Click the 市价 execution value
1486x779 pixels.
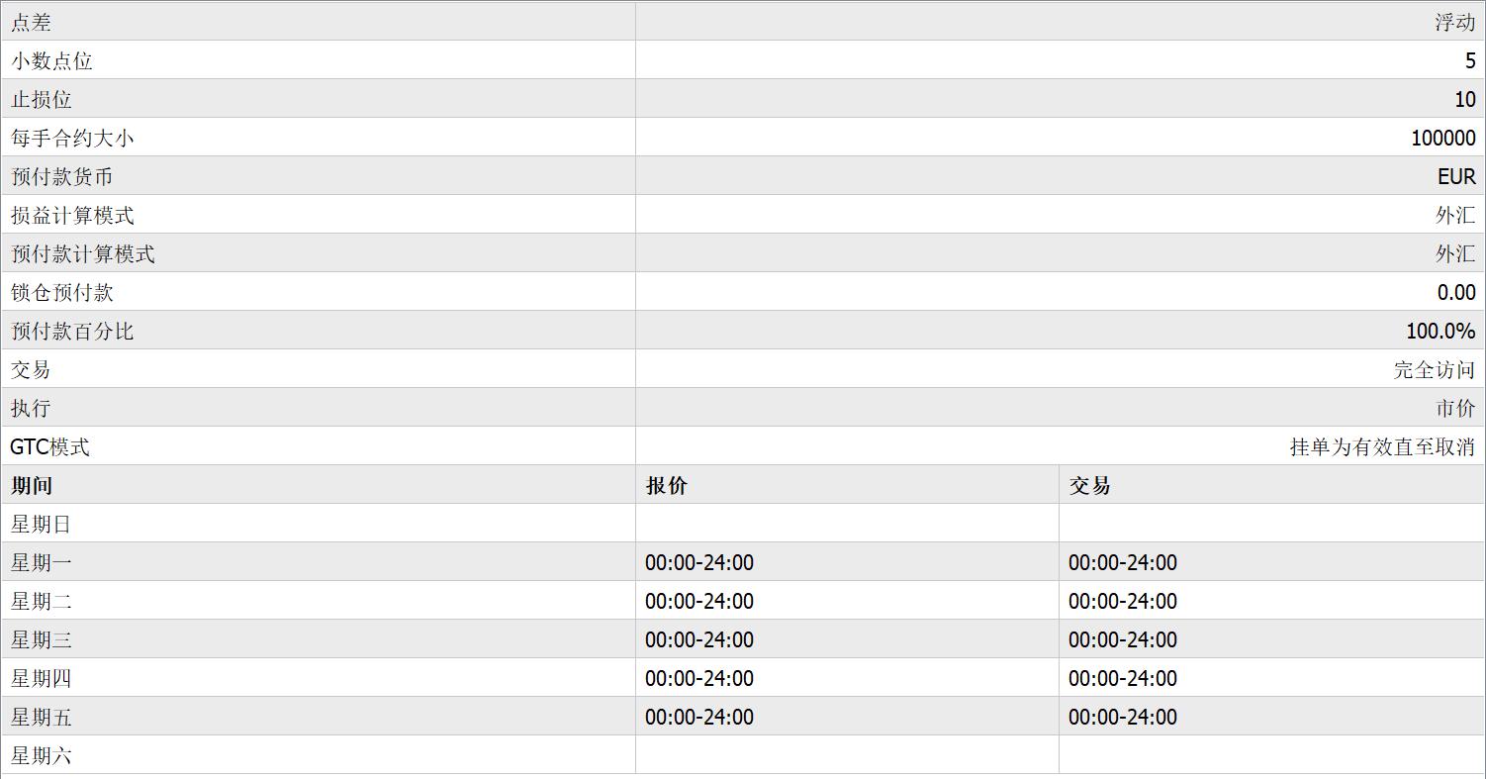point(1454,408)
